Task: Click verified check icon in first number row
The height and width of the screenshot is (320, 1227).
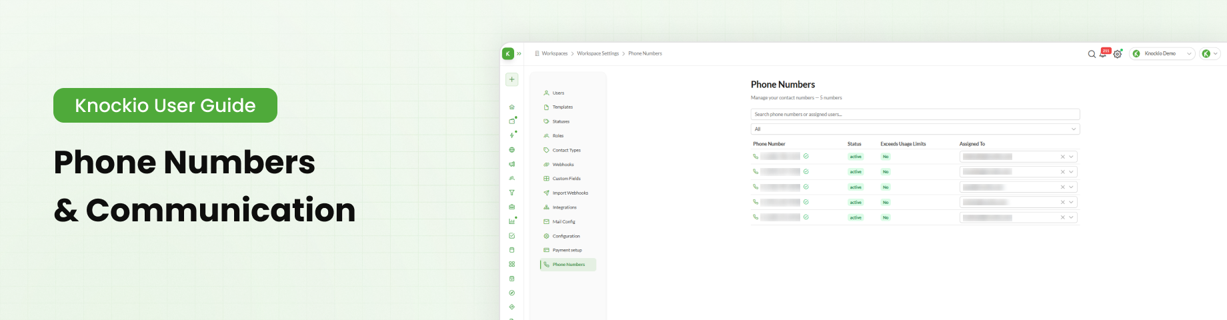Action: coord(806,157)
